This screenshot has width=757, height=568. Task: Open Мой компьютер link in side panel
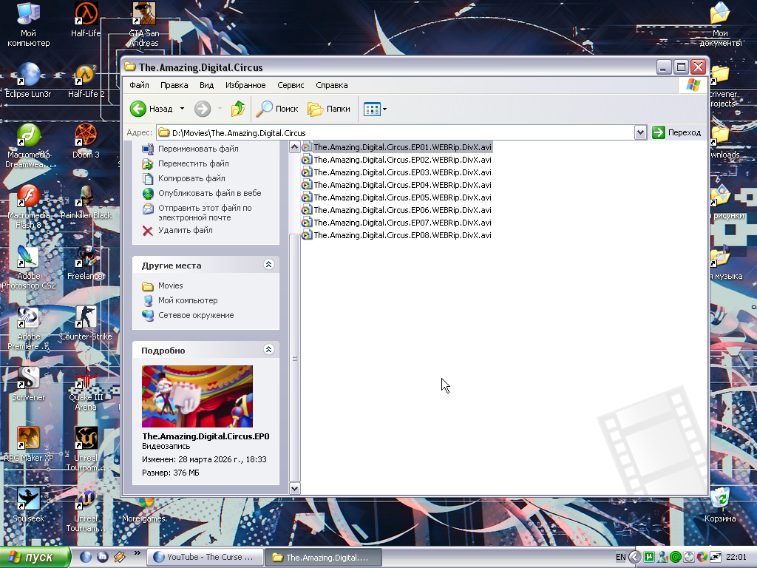[x=188, y=300]
